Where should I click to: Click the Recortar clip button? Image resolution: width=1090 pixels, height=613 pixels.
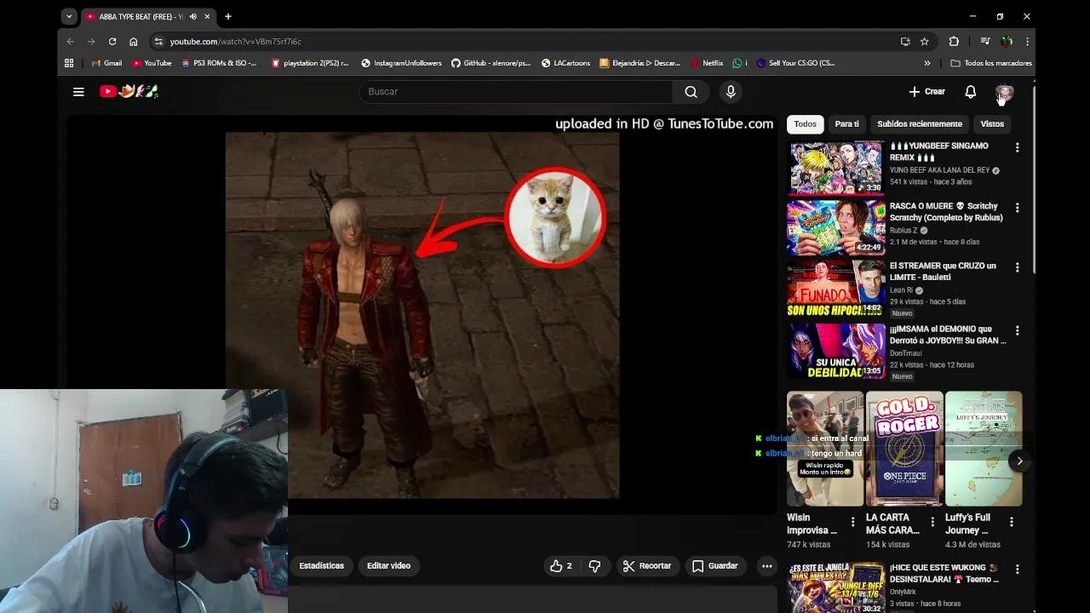[646, 566]
